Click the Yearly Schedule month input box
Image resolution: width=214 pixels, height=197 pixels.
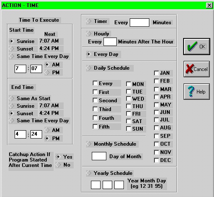click(x=107, y=185)
